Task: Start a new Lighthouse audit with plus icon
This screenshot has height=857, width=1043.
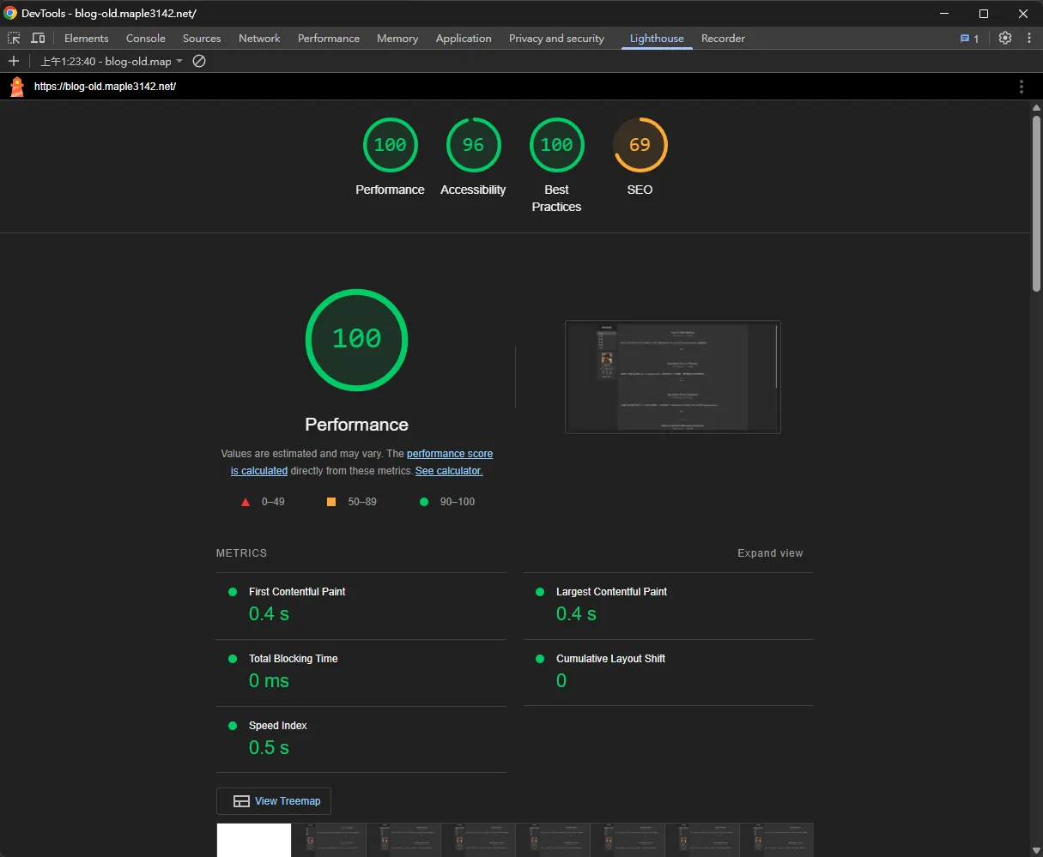Action: click(14, 61)
